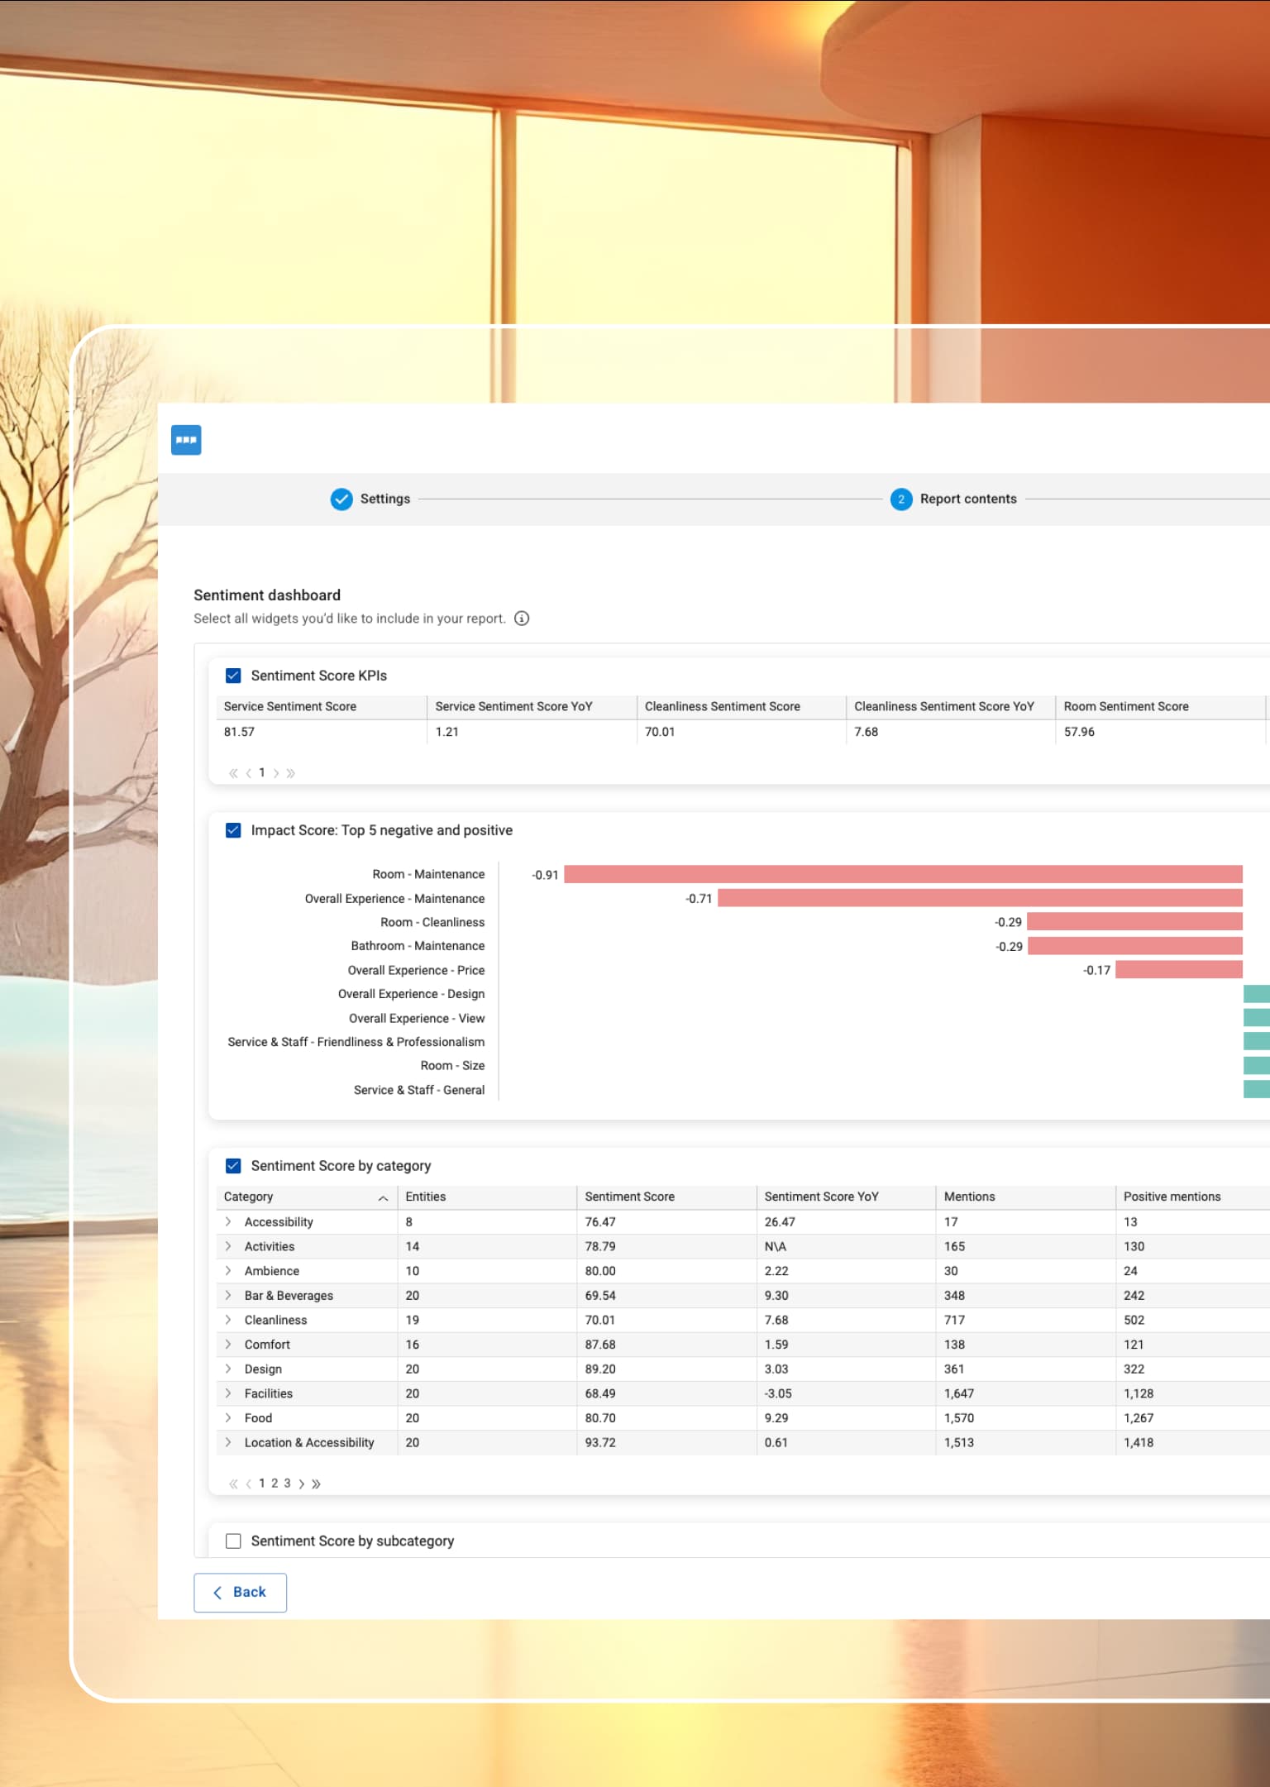Click the blue chat logo icon

[186, 440]
